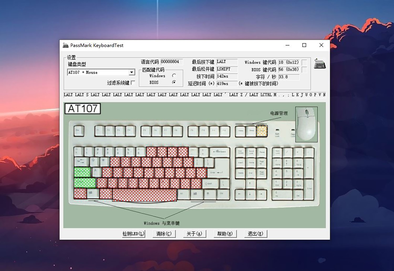Click the right arrow key
Screen dimensions: 394x271
pos(261,195)
